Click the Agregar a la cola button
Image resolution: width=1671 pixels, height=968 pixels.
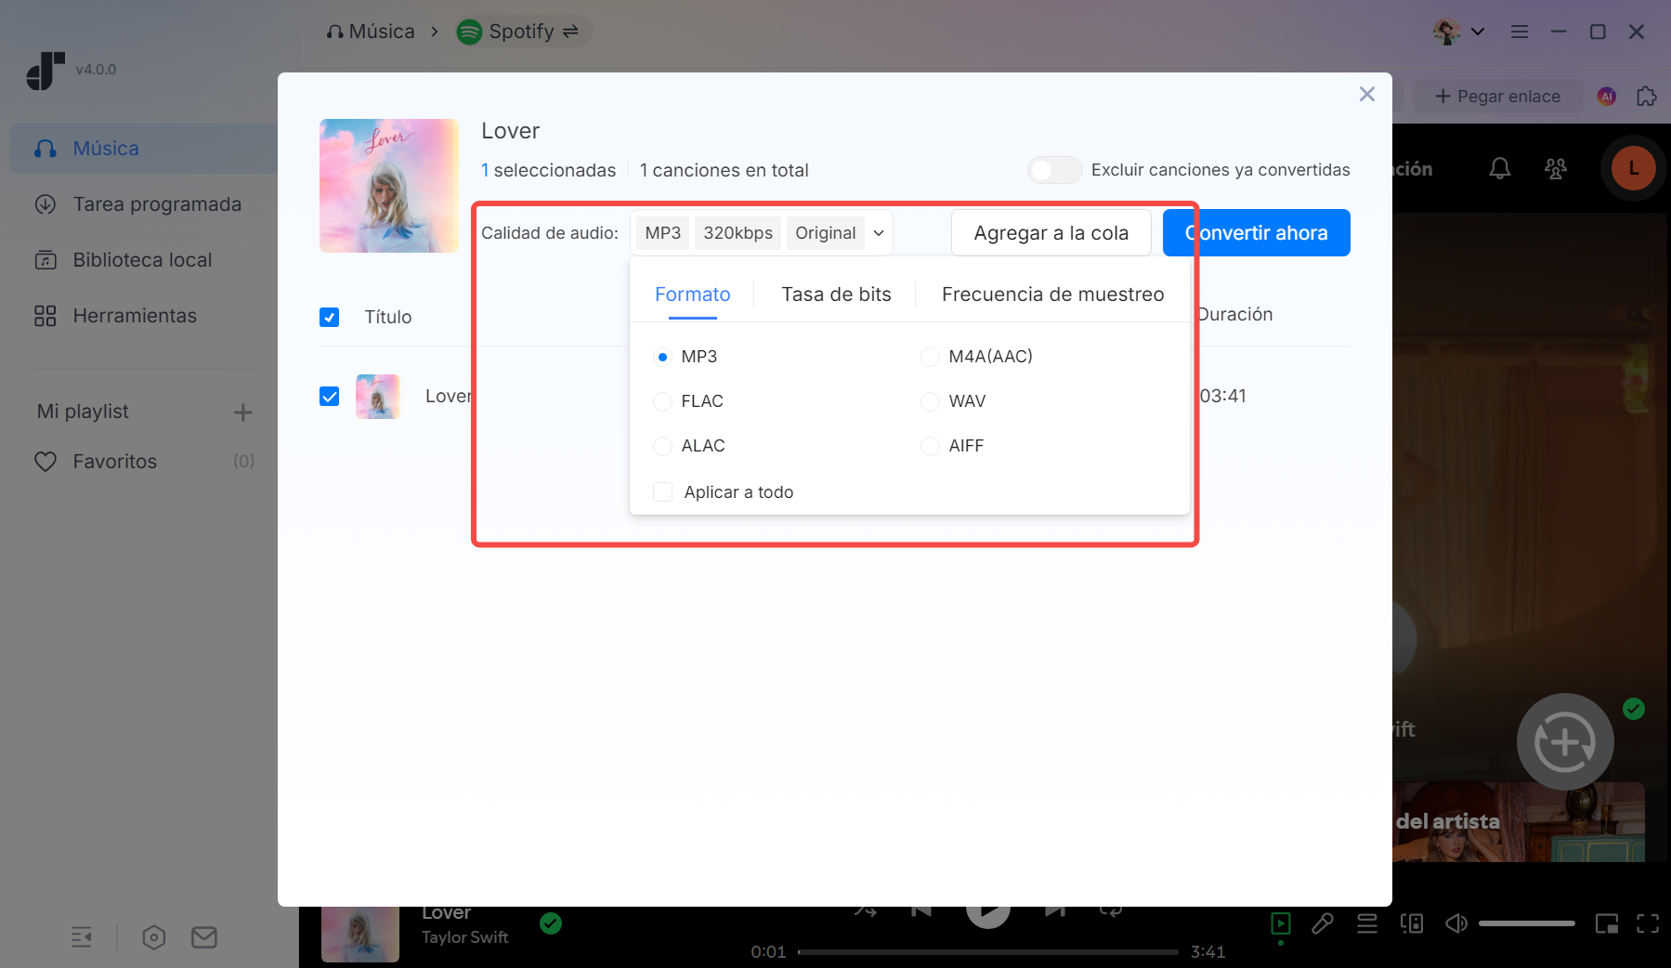(x=1051, y=233)
